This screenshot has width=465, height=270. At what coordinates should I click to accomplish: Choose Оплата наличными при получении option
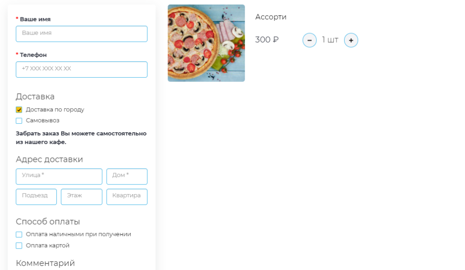click(x=19, y=235)
